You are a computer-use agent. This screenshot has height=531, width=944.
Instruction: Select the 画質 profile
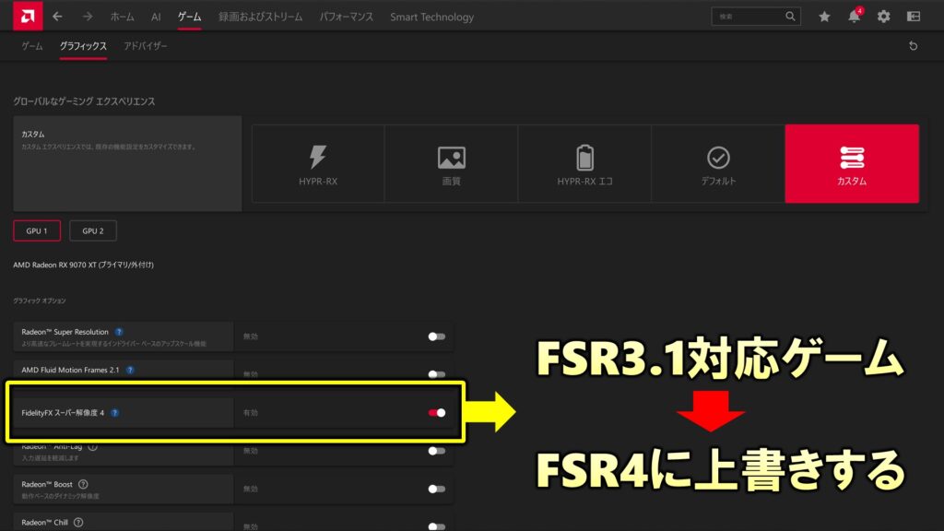point(451,164)
